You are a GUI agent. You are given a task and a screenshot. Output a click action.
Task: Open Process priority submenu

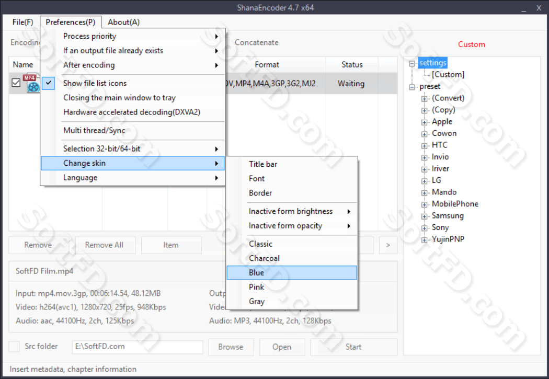pos(133,37)
